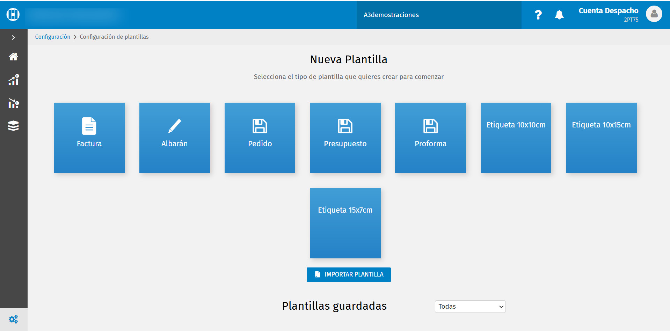This screenshot has height=331, width=670.
Task: Create a new Proforma template
Action: coord(430,138)
